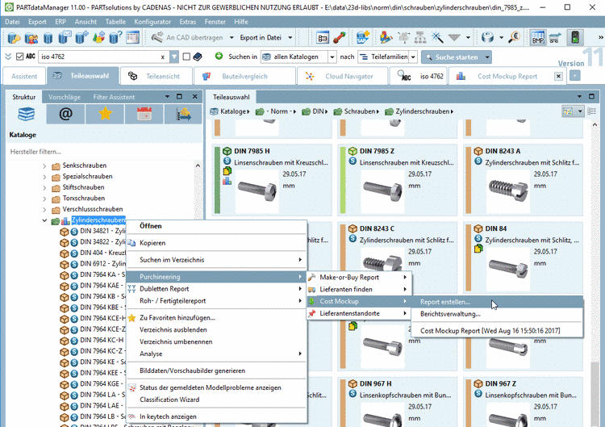605x427 pixels.
Task: Open the Catalogs (books) icon in Struktur
Action: point(26,114)
